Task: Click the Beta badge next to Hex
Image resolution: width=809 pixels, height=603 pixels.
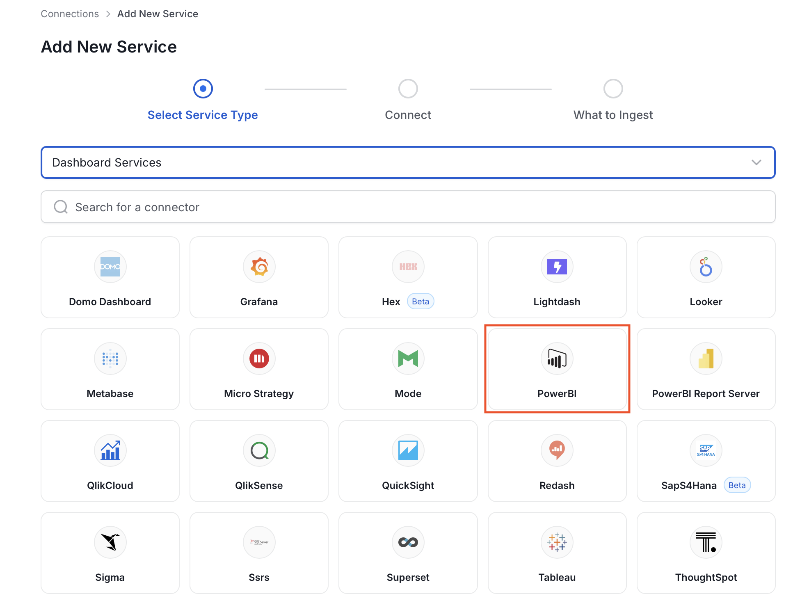Action: coord(420,301)
